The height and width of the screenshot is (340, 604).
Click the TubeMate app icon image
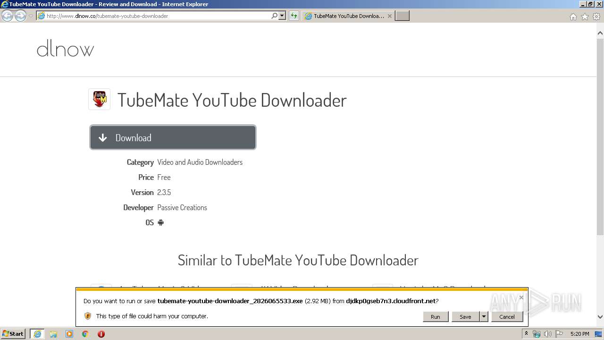[x=99, y=99]
